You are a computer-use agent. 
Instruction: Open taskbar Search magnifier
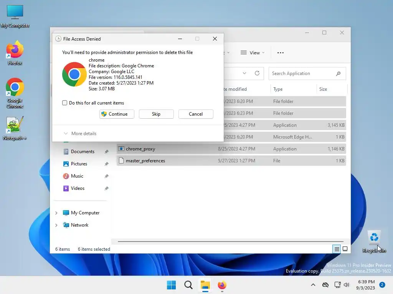point(188,285)
